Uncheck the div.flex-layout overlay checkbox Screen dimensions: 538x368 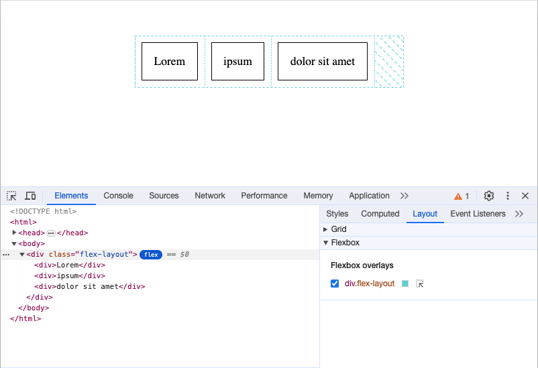[335, 284]
